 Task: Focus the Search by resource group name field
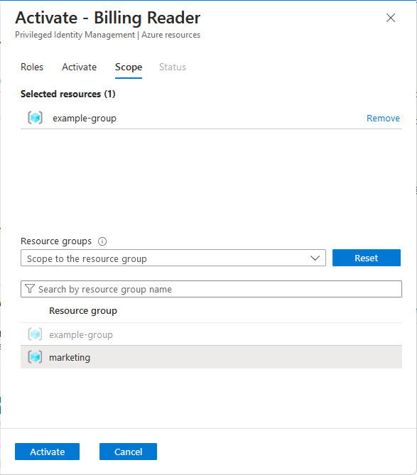coord(211,289)
